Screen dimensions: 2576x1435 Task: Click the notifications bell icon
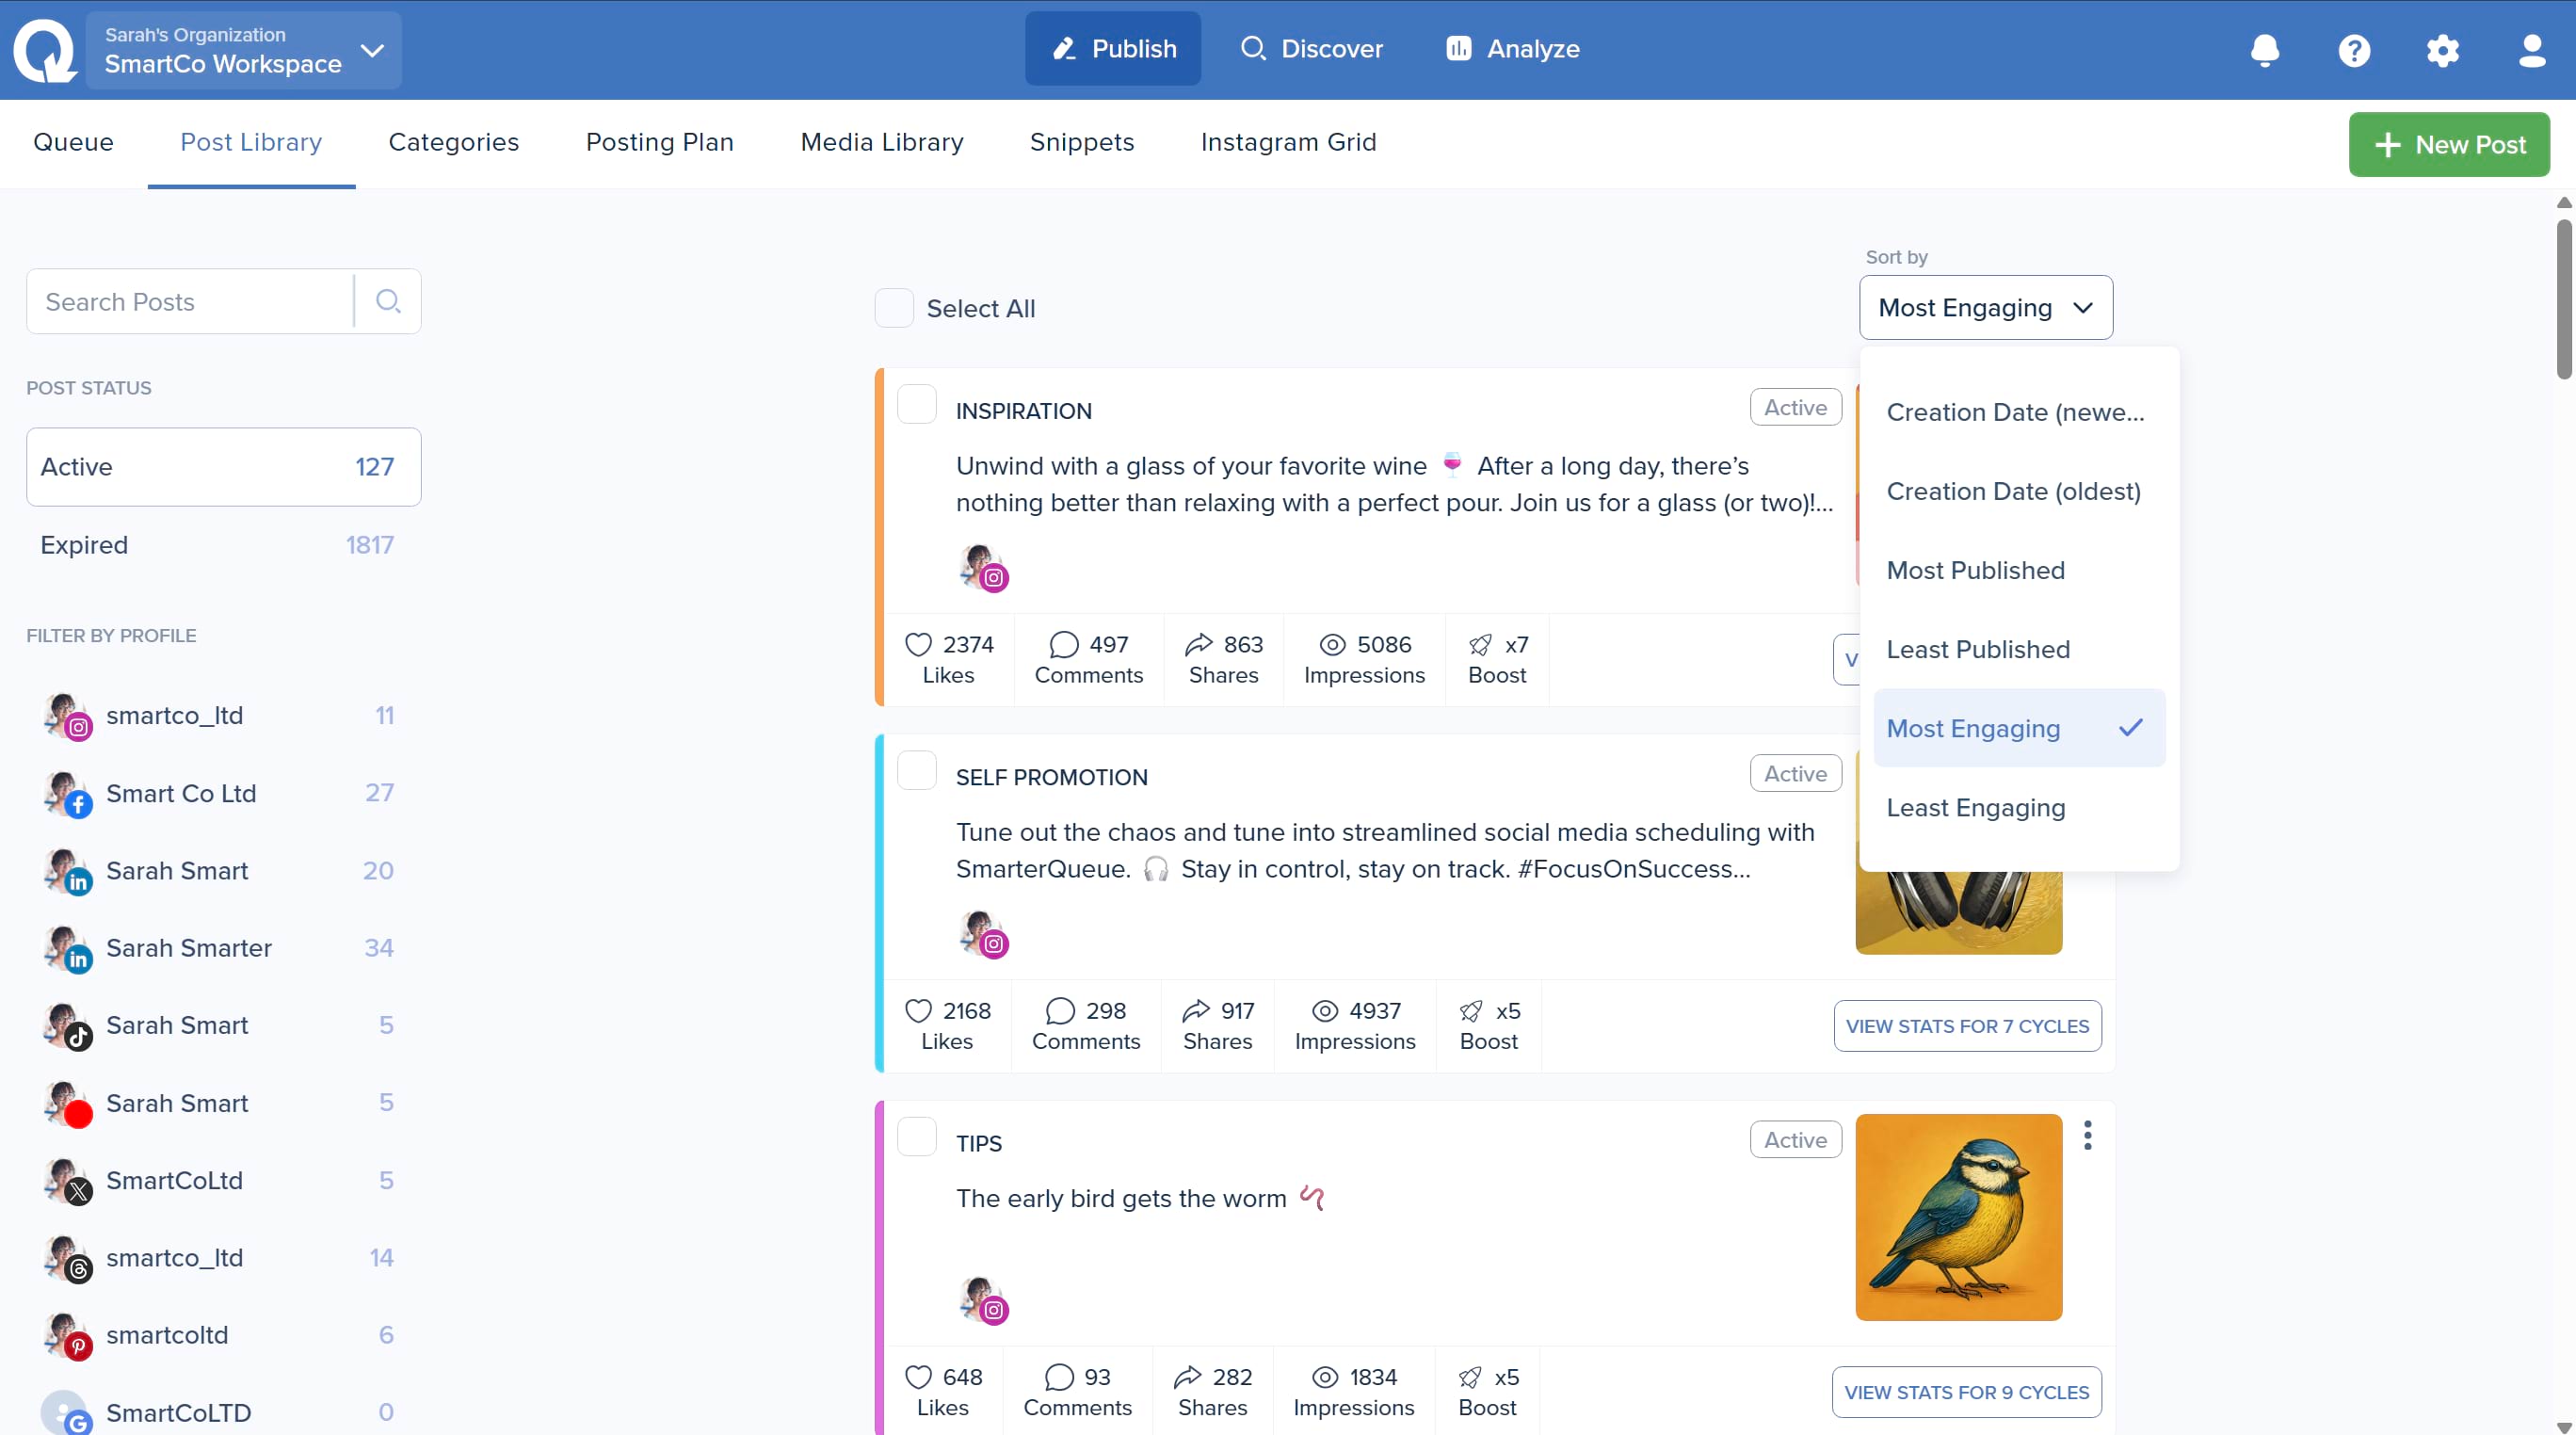[x=2264, y=50]
